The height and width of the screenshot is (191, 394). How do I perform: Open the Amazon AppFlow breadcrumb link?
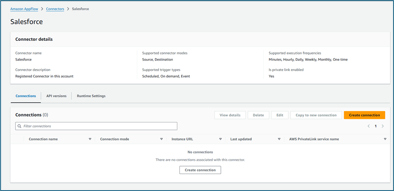pyautogui.click(x=24, y=9)
